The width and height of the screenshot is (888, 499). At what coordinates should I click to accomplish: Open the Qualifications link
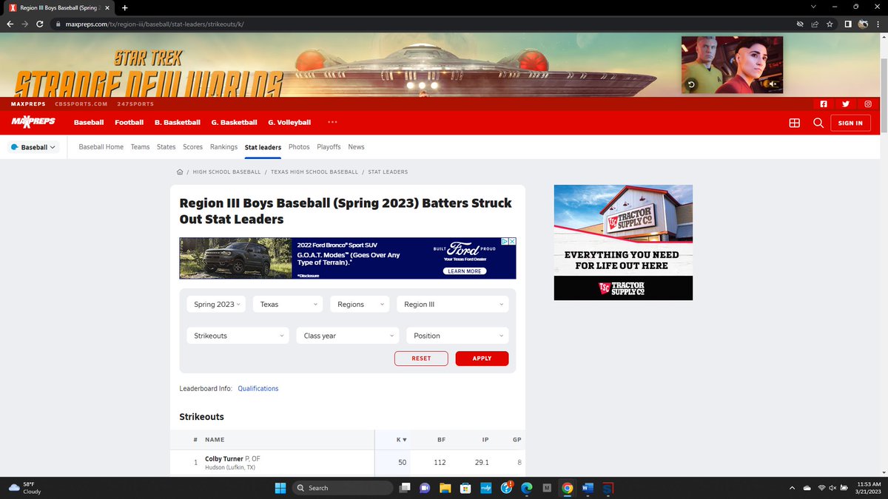(258, 388)
